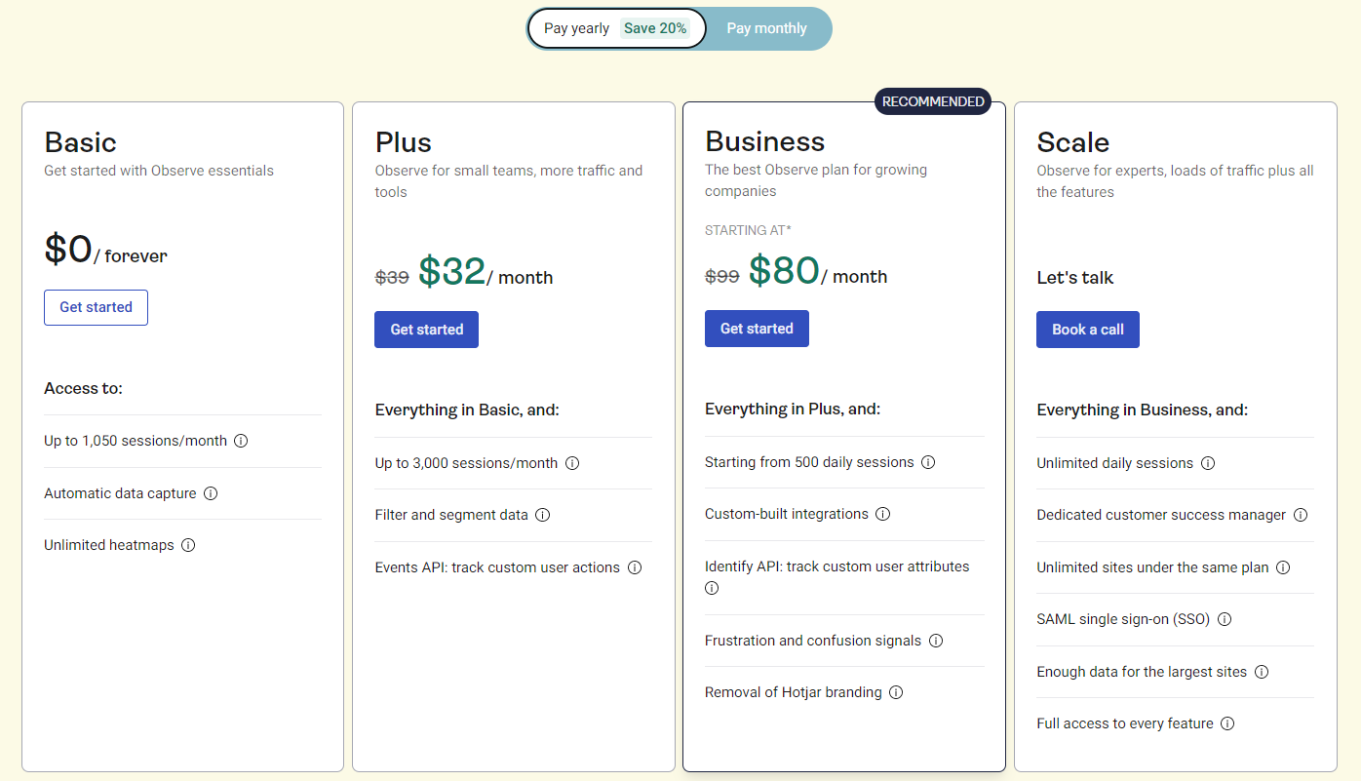Viewport: 1361px width, 781px height.
Task: Click info icon next to Events API feature
Action: tap(635, 567)
